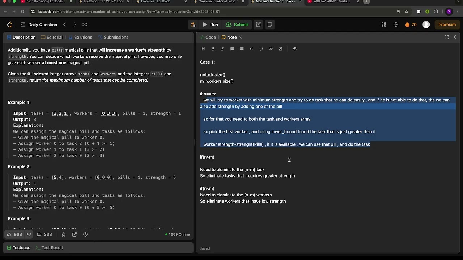Image resolution: width=463 pixels, height=260 pixels.
Task: Switch to the Submissions tab
Action: pyautogui.click(x=113, y=37)
